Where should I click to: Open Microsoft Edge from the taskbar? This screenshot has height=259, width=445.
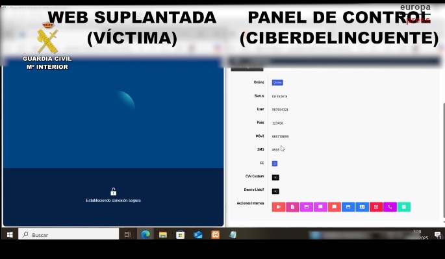coord(146,234)
